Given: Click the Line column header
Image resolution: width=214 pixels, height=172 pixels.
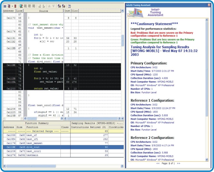Looking at the screenshot, I should click(20, 11).
